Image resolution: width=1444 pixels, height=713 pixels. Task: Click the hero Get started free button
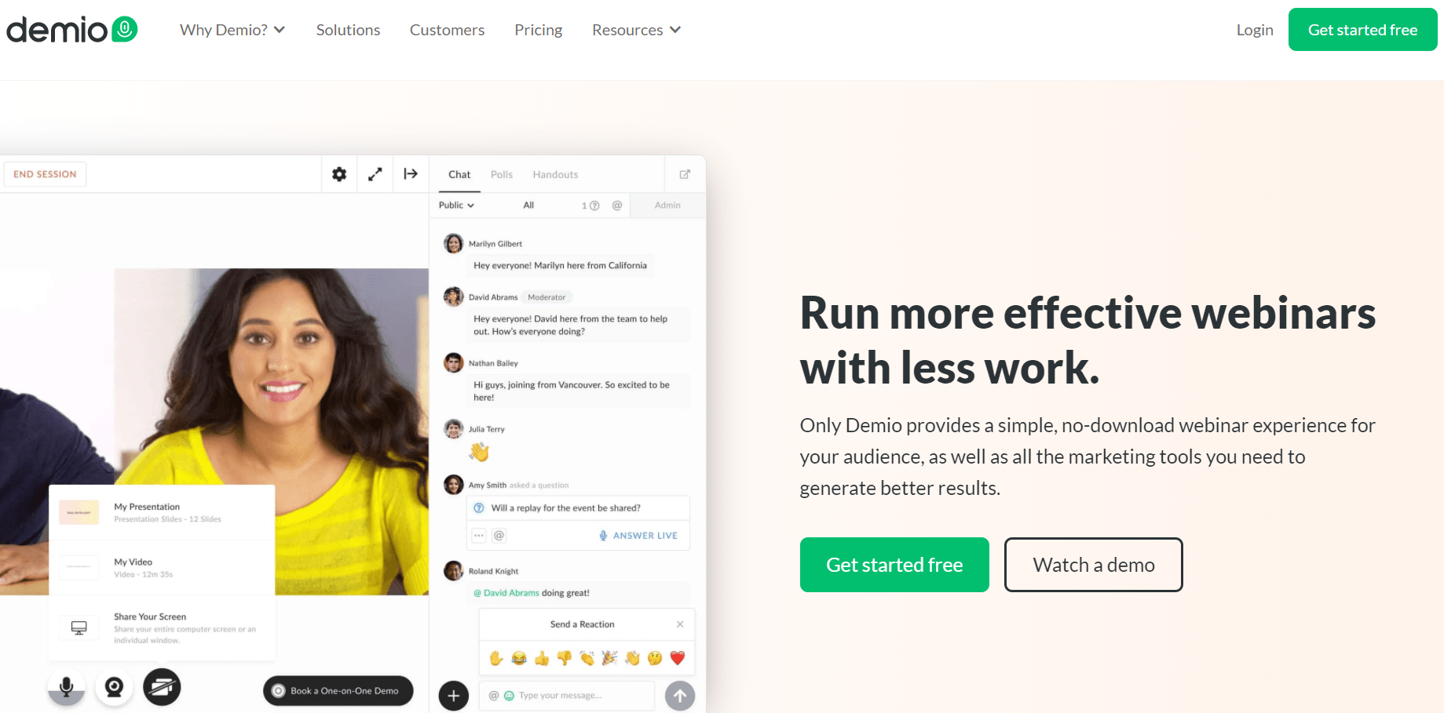(894, 565)
